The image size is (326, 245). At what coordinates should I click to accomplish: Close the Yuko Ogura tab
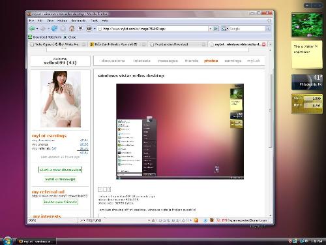coord(84,44)
